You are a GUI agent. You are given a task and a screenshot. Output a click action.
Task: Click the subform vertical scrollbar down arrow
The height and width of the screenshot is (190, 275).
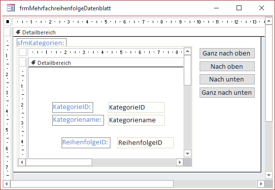tap(187, 154)
